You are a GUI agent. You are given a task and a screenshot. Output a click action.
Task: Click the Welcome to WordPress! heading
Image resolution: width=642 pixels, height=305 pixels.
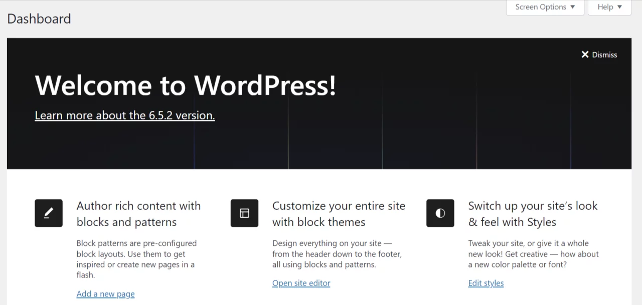coord(185,84)
